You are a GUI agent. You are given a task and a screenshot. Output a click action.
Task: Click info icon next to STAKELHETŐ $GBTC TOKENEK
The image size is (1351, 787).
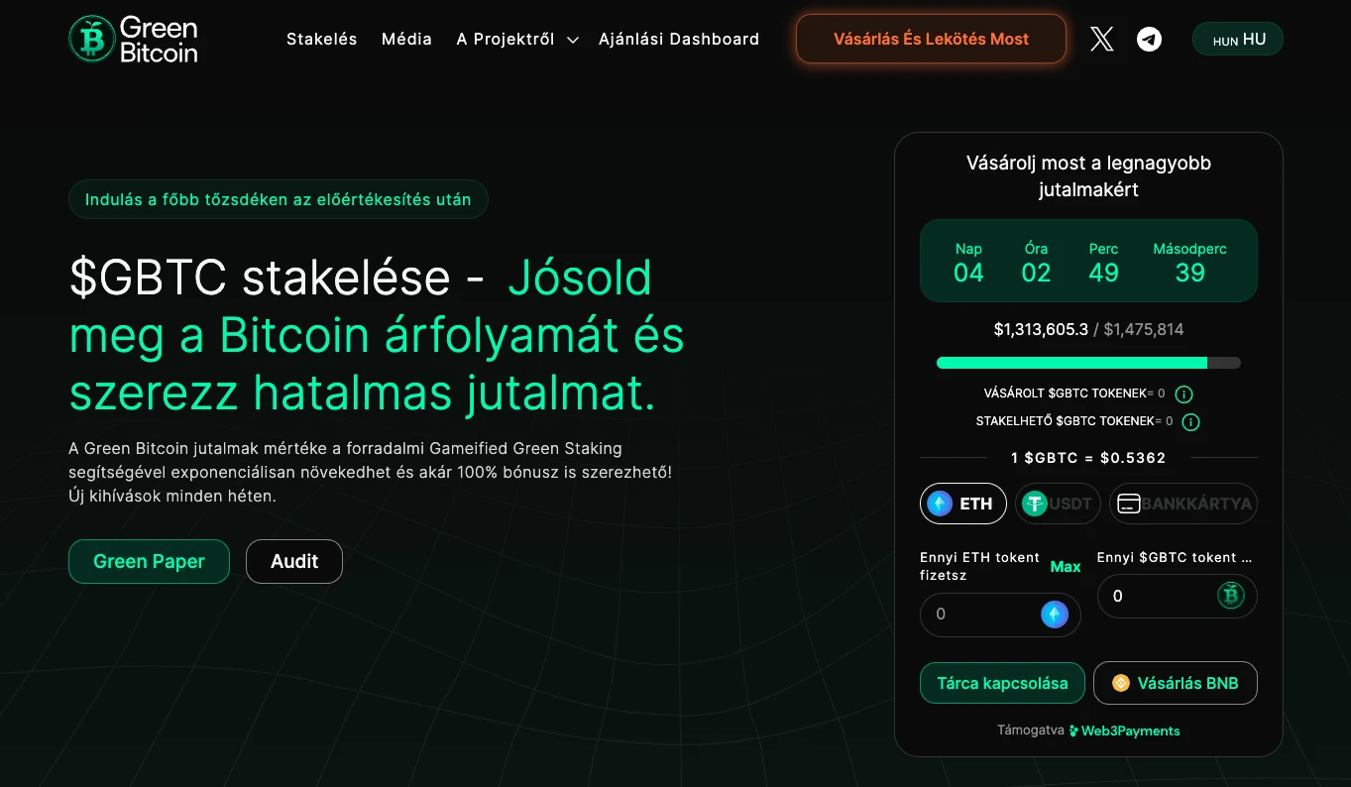tap(1191, 422)
